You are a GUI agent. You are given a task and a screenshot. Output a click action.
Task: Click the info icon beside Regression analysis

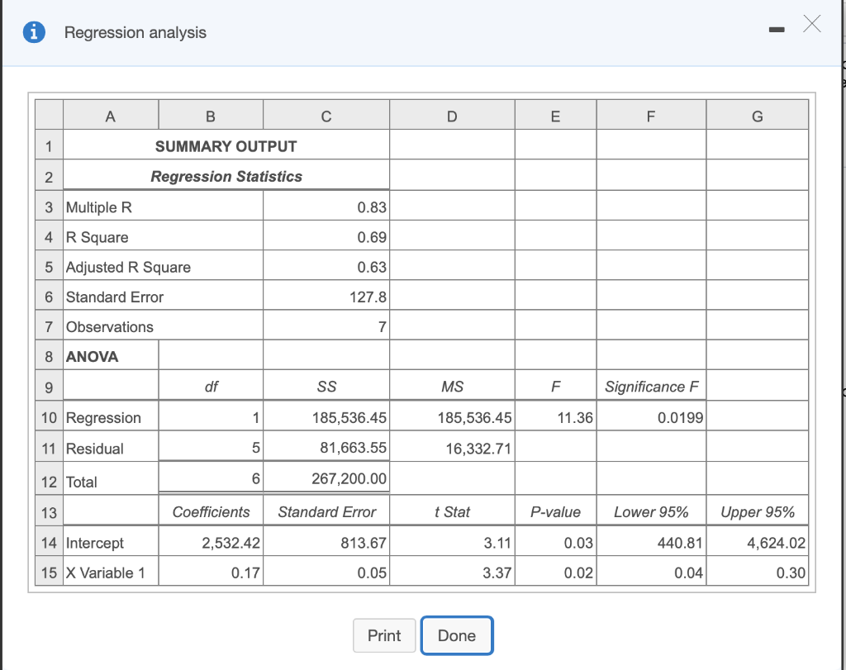click(x=34, y=32)
